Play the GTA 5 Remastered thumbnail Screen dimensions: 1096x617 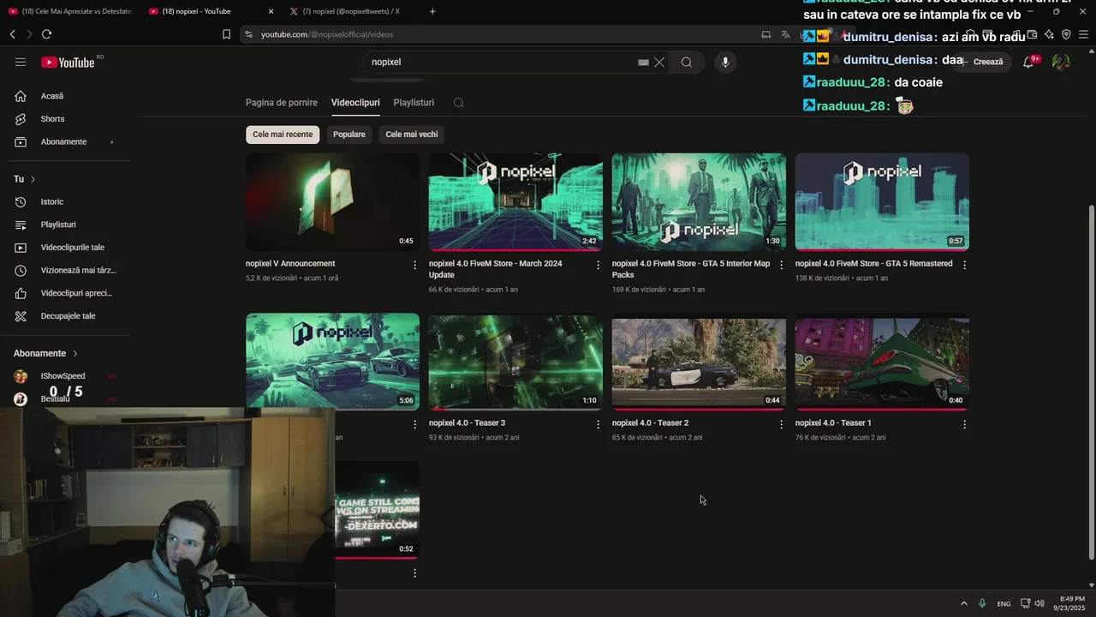882,201
